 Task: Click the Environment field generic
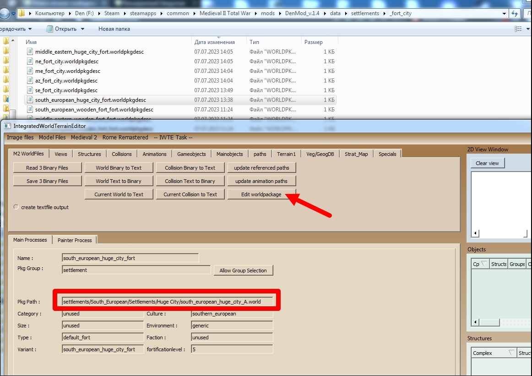pyautogui.click(x=232, y=326)
